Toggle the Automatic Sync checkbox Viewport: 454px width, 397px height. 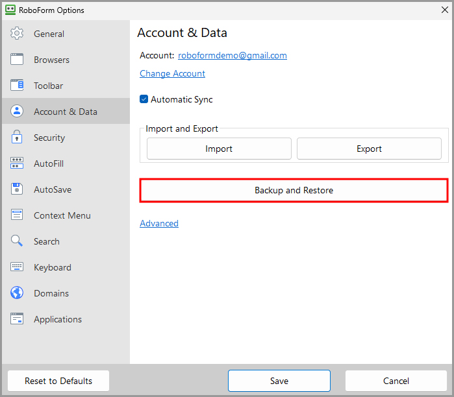144,99
